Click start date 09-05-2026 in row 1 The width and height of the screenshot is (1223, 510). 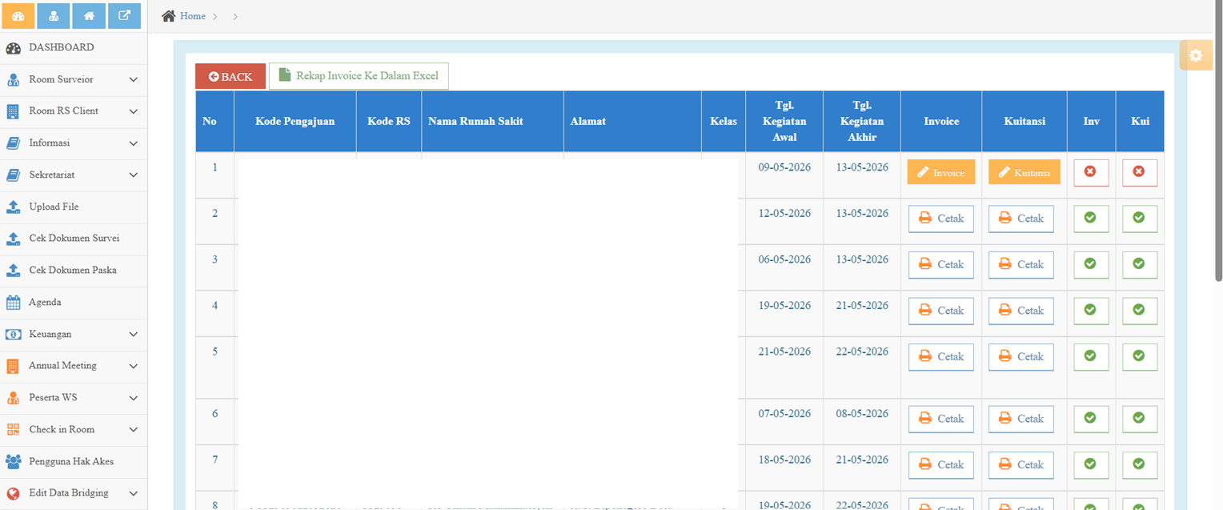coord(784,167)
